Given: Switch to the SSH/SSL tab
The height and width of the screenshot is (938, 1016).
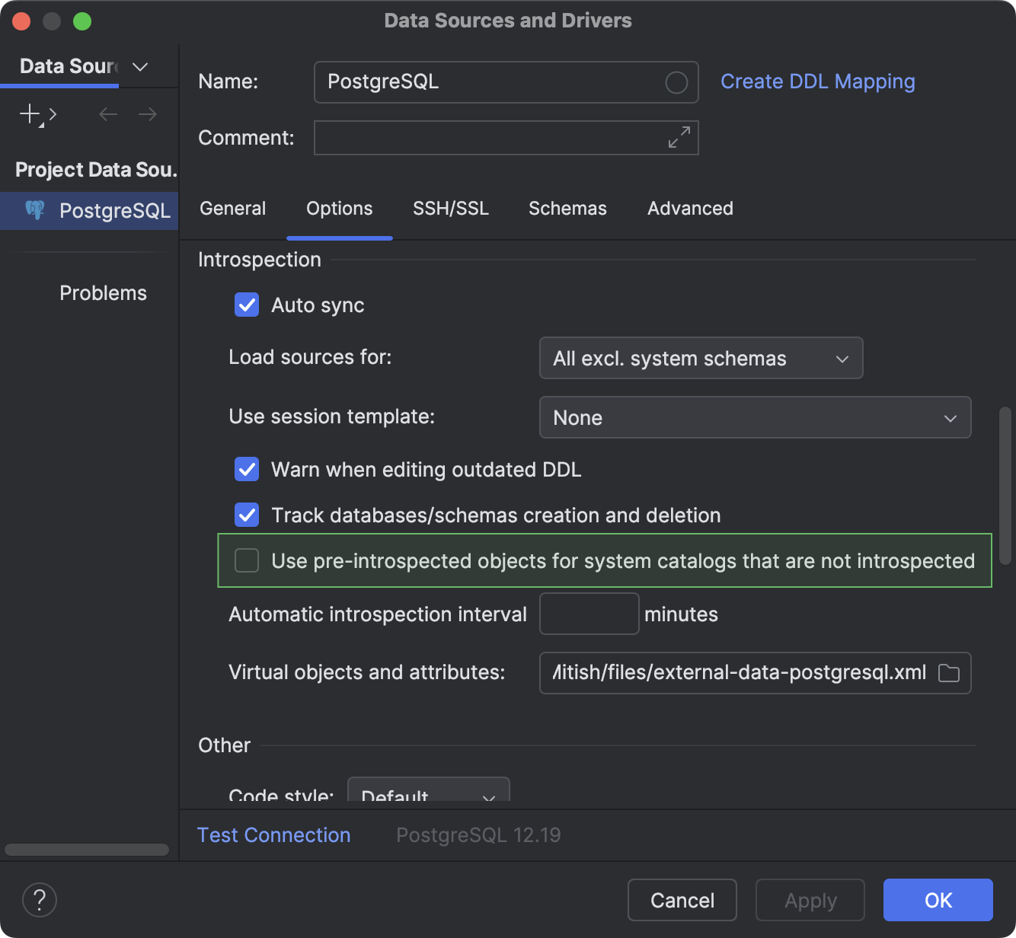Looking at the screenshot, I should [451, 209].
